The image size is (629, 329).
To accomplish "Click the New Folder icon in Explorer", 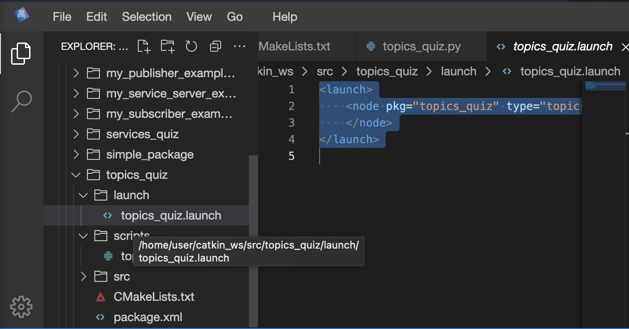I will (167, 46).
